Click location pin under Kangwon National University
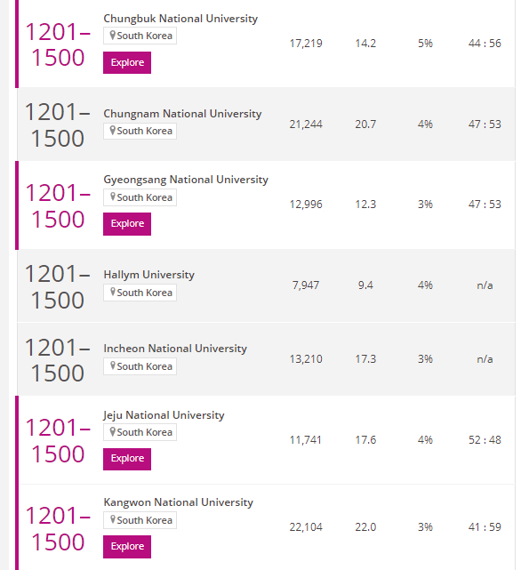The width and height of the screenshot is (521, 570). (x=113, y=520)
